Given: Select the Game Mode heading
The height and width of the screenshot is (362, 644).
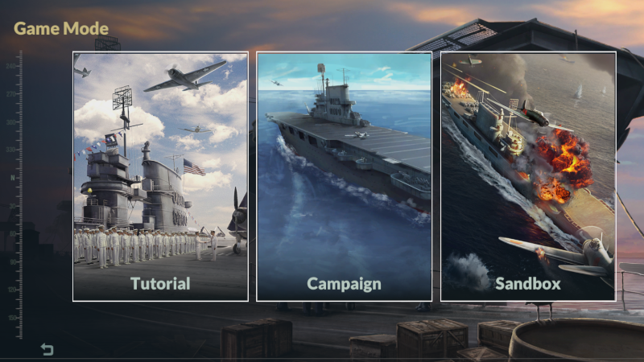Looking at the screenshot, I should point(61,29).
